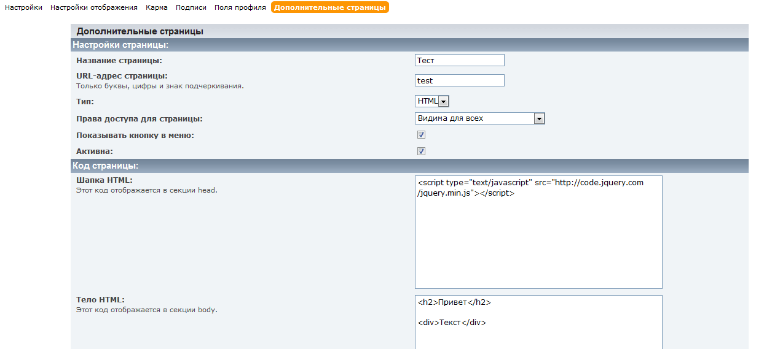
Task: Click the Шапка HTML label text
Action: (x=104, y=180)
